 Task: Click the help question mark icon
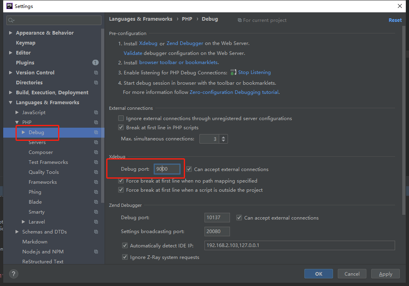[x=14, y=274]
